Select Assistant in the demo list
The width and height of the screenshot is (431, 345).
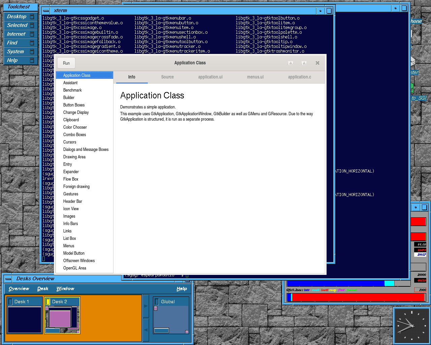(85, 83)
